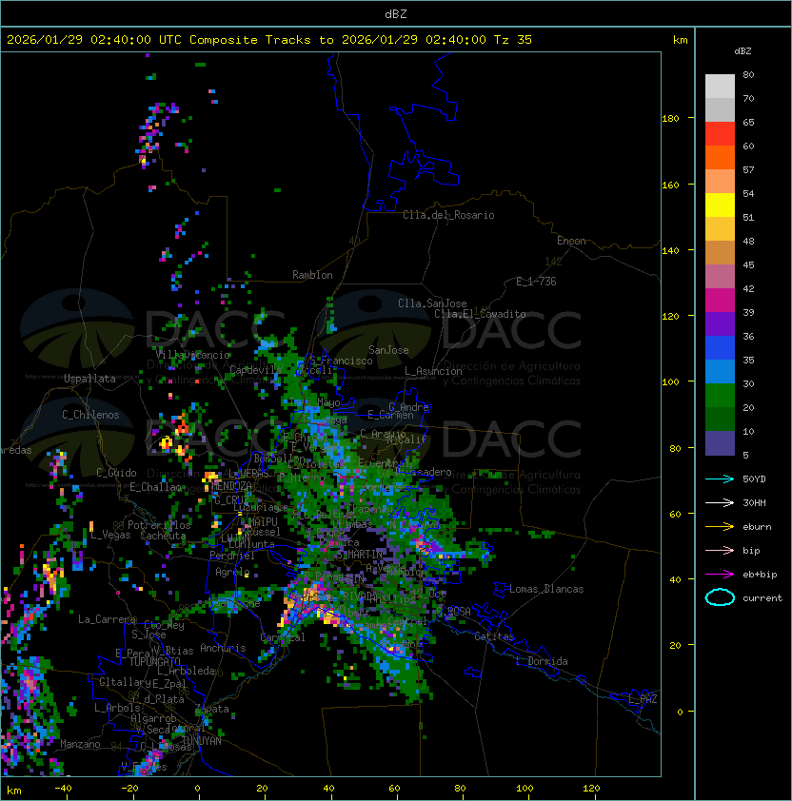The height and width of the screenshot is (801, 792).
Task: Click the 'Manzano' label
Action: tap(80, 744)
